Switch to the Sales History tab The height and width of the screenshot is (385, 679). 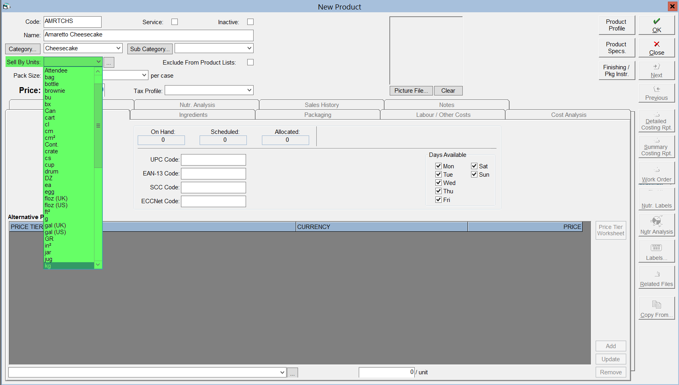click(322, 105)
